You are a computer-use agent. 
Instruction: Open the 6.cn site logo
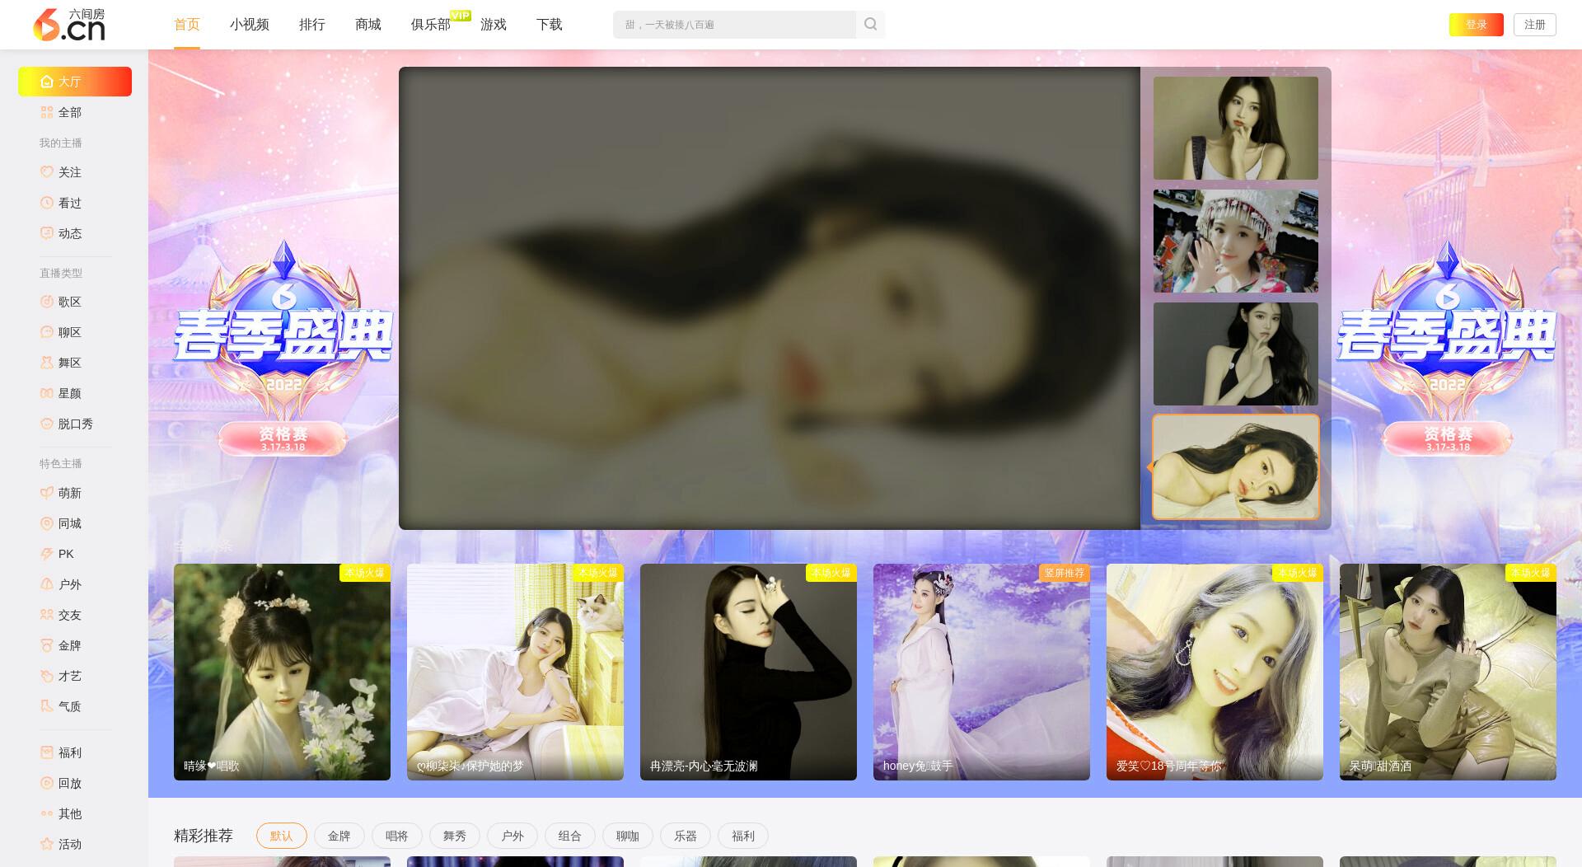point(69,25)
